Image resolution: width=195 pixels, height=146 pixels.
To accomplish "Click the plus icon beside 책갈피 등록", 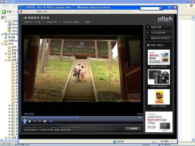I will point(148,27).
